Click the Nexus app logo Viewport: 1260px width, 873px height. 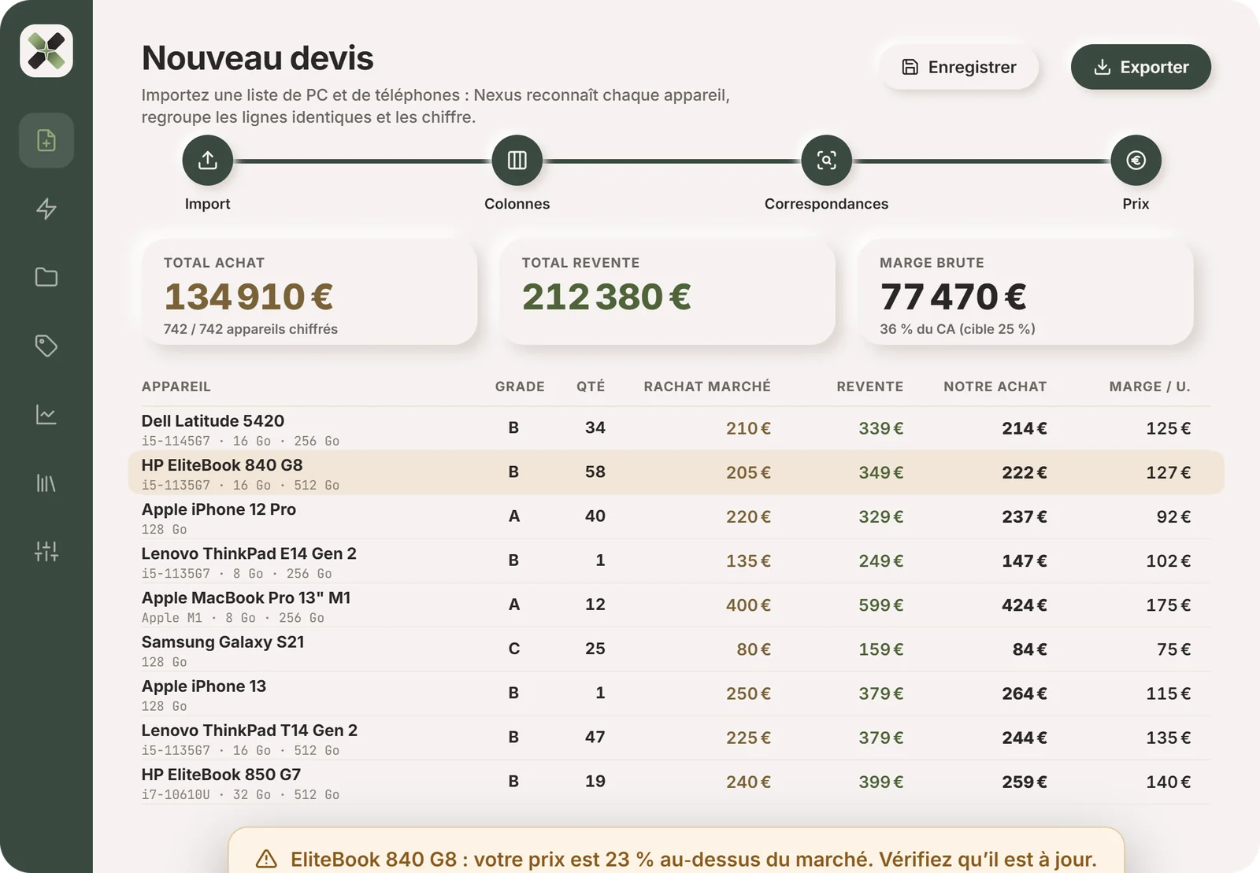[x=46, y=51]
